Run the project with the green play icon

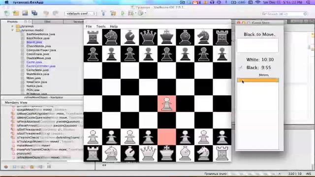click(x=123, y=13)
